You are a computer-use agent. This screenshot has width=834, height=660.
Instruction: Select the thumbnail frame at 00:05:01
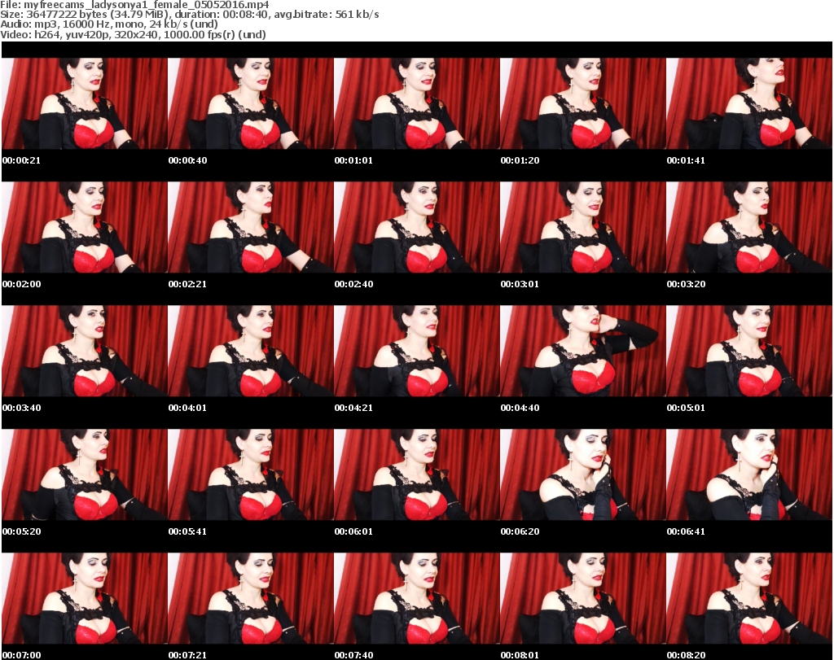click(749, 352)
